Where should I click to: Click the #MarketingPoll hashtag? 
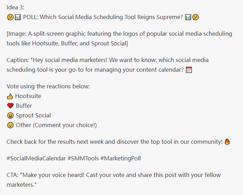pyautogui.click(x=121, y=158)
